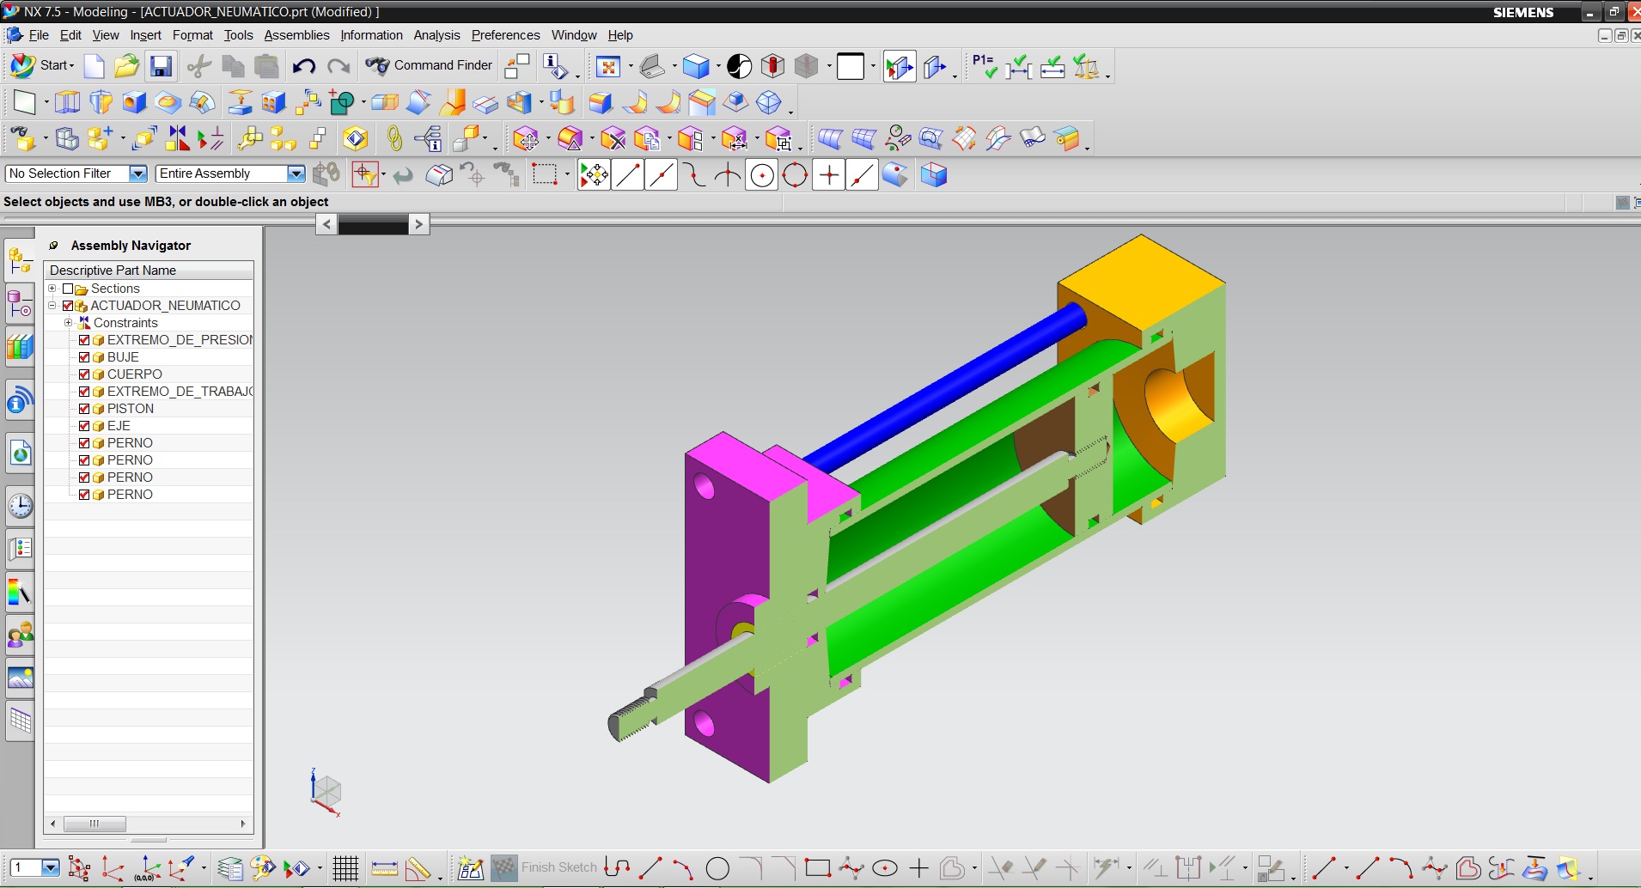The image size is (1641, 888).
Task: Click the Finish Sketch button
Action: point(545,867)
